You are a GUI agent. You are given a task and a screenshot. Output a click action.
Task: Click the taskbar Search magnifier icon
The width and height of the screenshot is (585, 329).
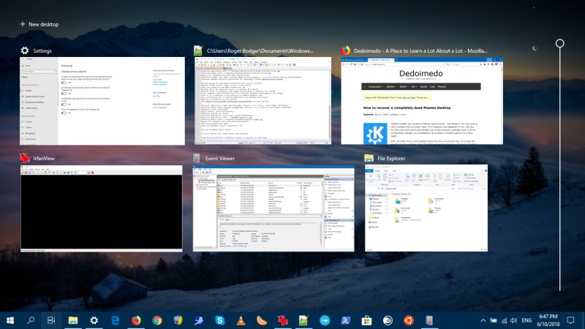click(x=31, y=320)
